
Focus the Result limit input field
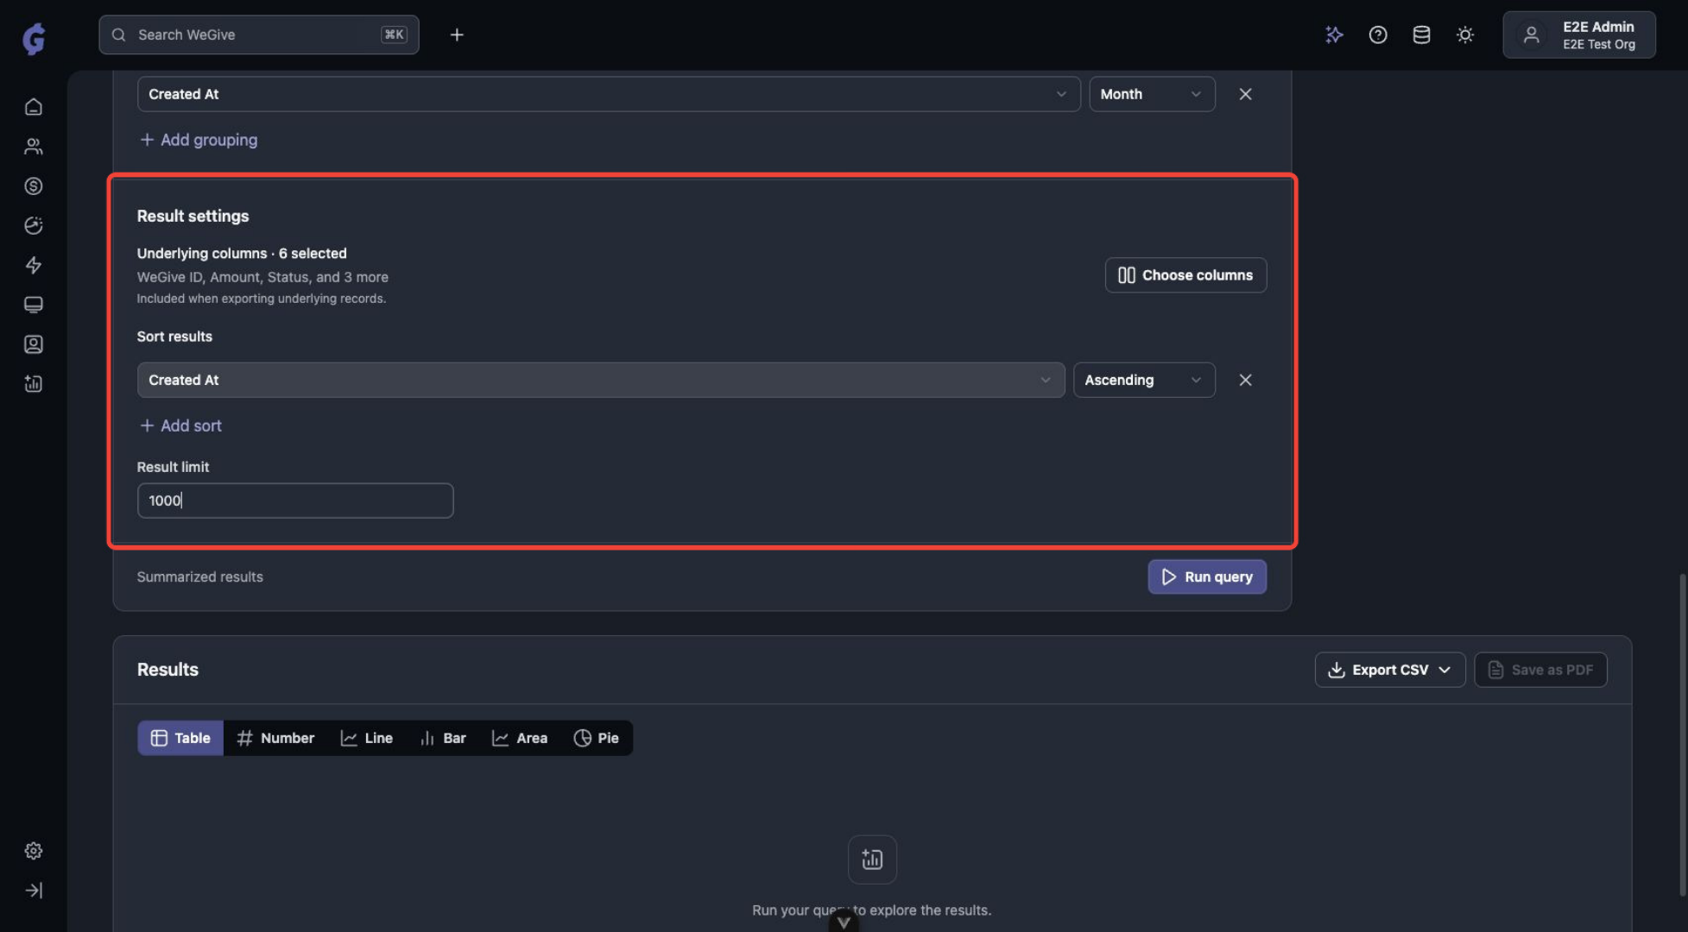click(295, 501)
